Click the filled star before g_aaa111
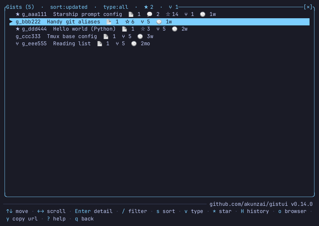 click(18, 14)
